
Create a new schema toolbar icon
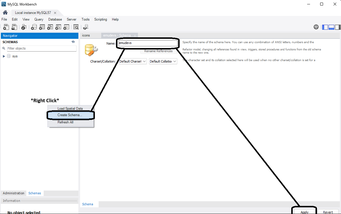click(x=34, y=27)
